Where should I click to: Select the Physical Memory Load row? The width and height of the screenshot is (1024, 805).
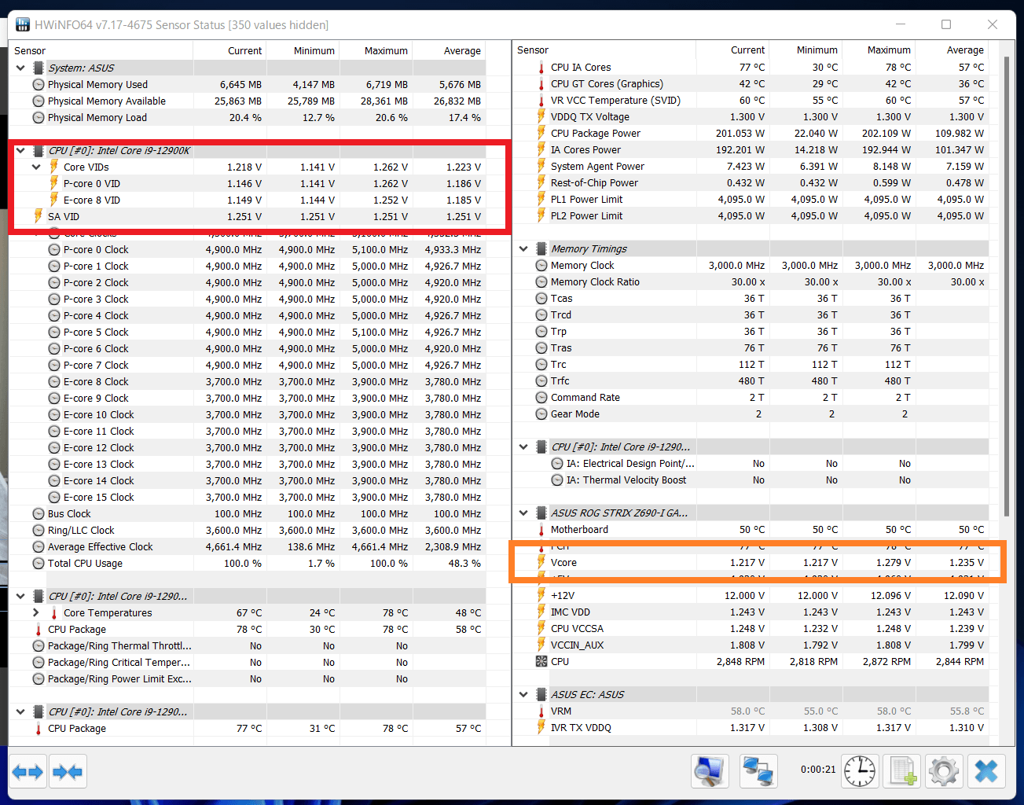click(248, 117)
